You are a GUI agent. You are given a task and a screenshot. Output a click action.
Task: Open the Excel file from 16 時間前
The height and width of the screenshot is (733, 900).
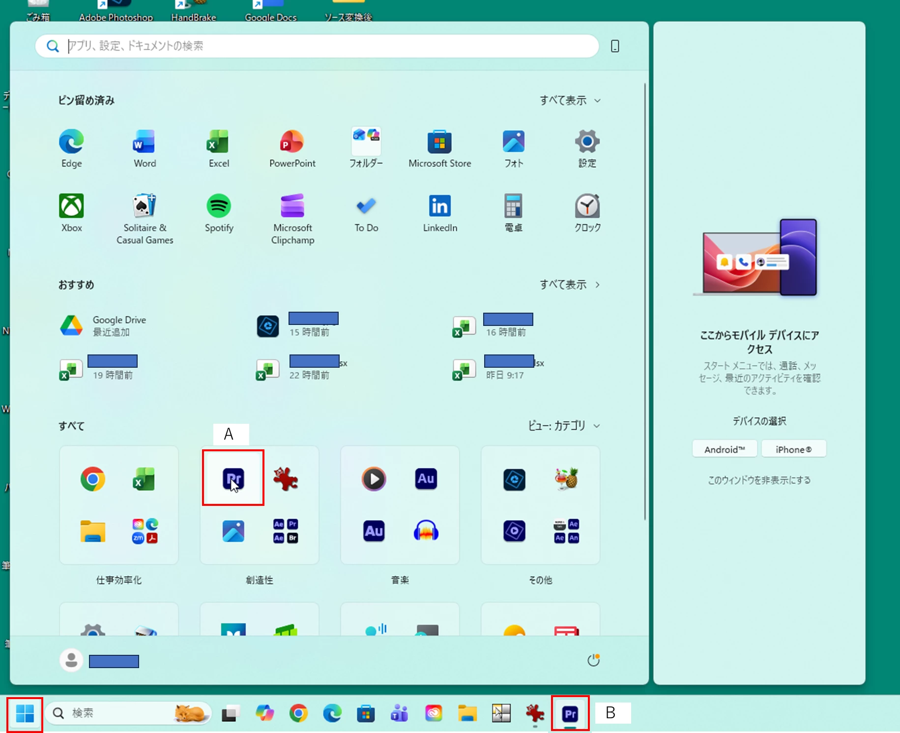point(493,325)
